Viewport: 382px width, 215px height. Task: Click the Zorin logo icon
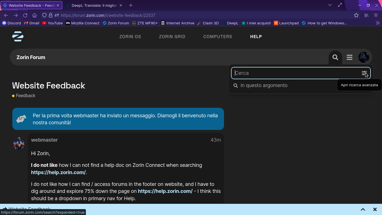point(18,36)
